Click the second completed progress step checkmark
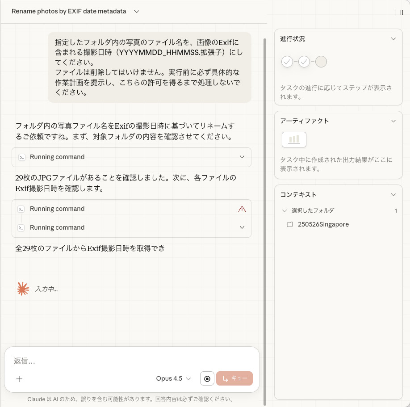 (x=304, y=62)
